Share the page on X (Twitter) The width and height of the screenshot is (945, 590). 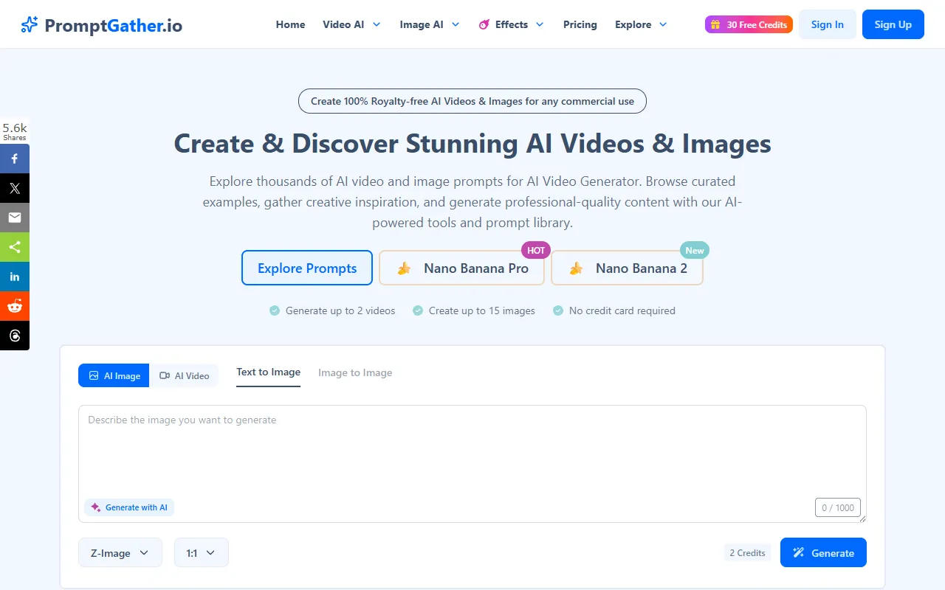tap(15, 188)
